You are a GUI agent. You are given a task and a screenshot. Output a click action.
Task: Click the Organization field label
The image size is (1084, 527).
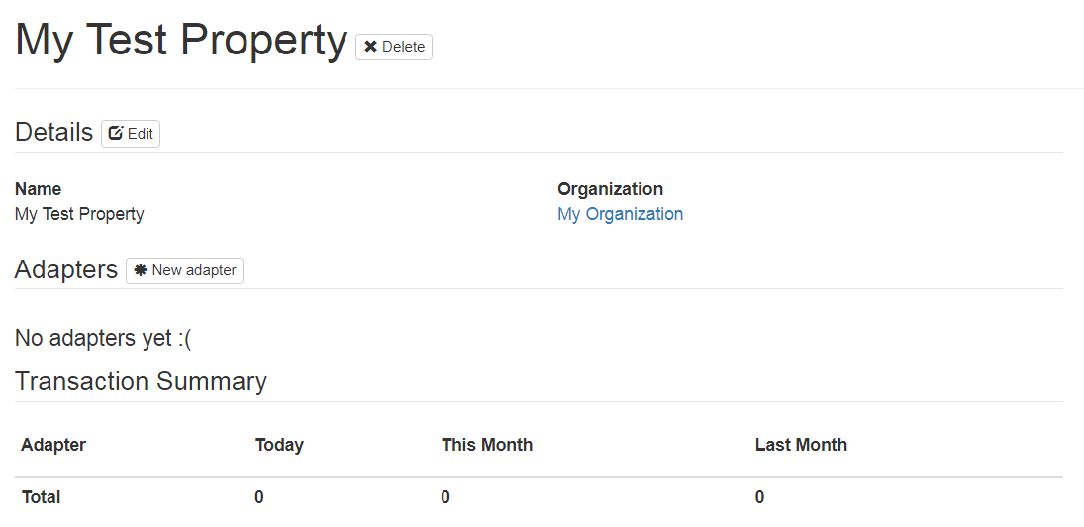click(x=610, y=189)
